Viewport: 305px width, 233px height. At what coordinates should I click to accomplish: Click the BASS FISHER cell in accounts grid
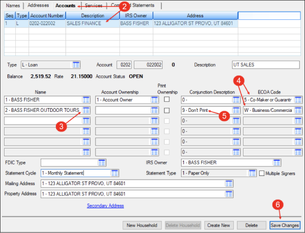pos(136,23)
